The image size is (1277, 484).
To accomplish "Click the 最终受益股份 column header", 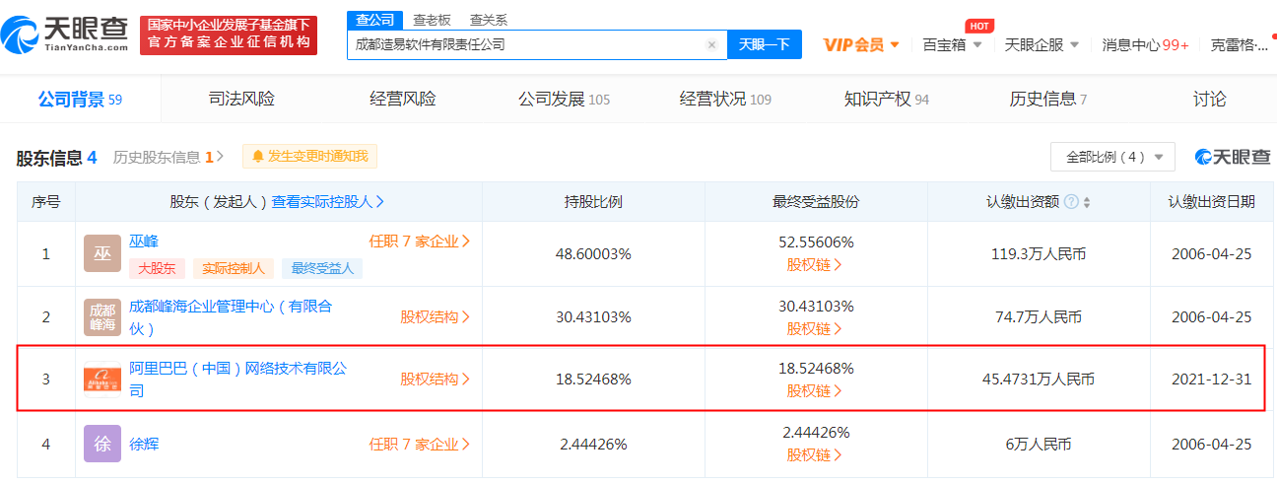I will pos(816,201).
